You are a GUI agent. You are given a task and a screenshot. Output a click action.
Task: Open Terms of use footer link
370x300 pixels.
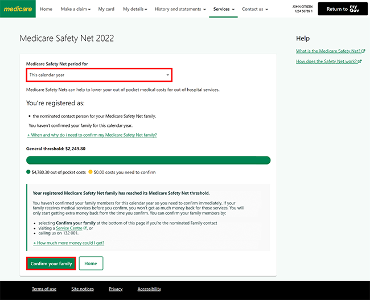click(x=44, y=289)
